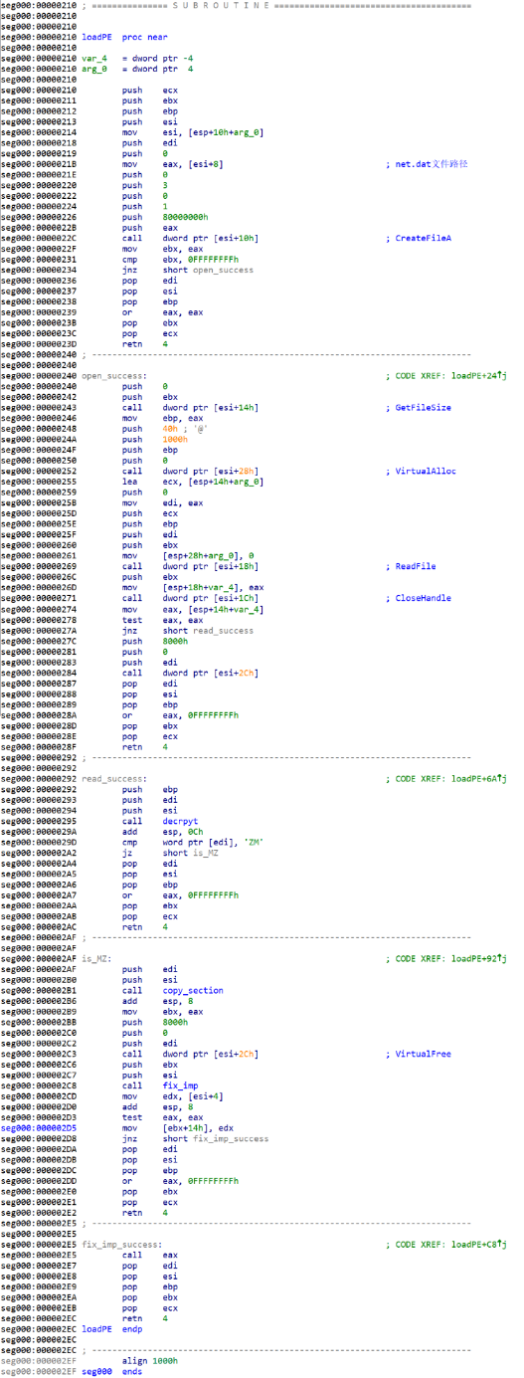Follow the 'CODE XREF: loadPE+92' reference
The width and height of the screenshot is (524, 1378).
(445, 958)
